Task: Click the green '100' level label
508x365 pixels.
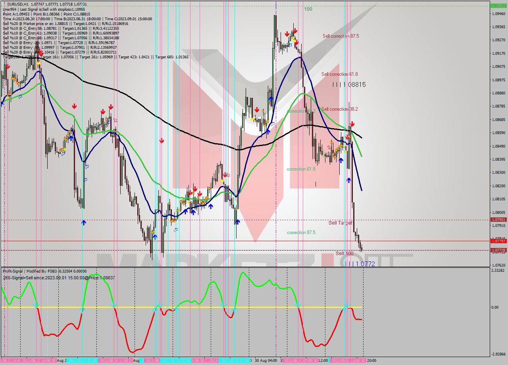Action: pos(308,9)
